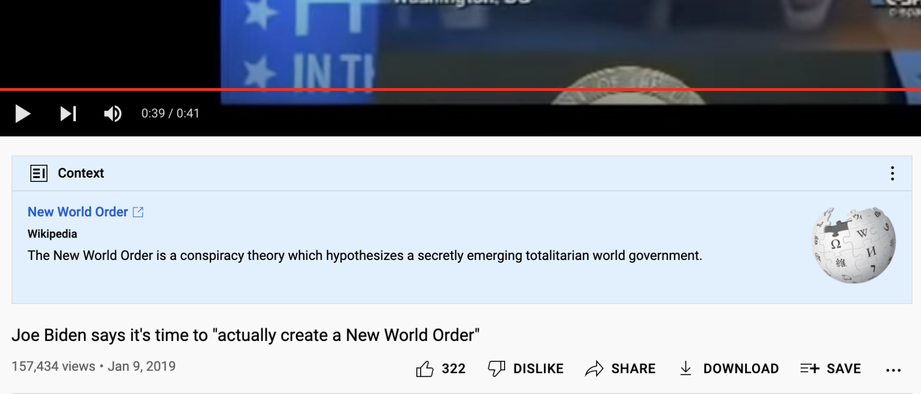Play the video
Viewport: 921px width, 394px height.
click(23, 114)
